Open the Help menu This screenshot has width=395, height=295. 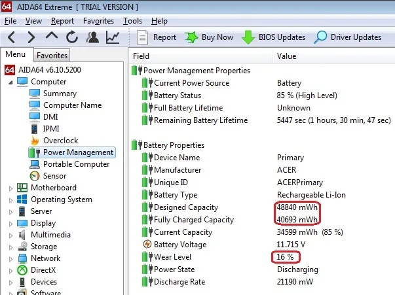[x=159, y=21]
